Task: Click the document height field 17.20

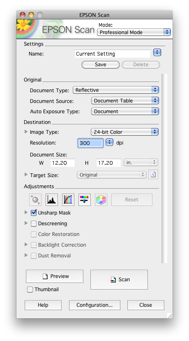Action: (108, 163)
